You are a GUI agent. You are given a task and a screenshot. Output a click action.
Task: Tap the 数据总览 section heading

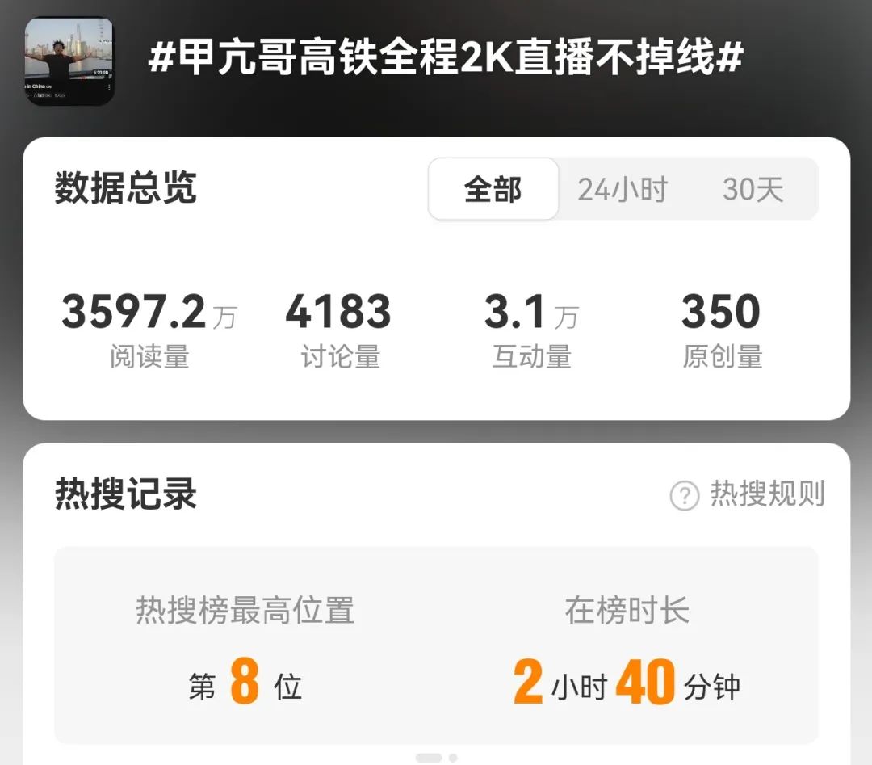[x=126, y=188]
